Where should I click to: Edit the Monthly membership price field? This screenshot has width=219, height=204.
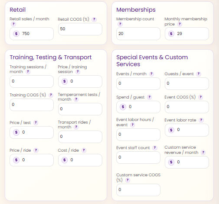coord(187,34)
